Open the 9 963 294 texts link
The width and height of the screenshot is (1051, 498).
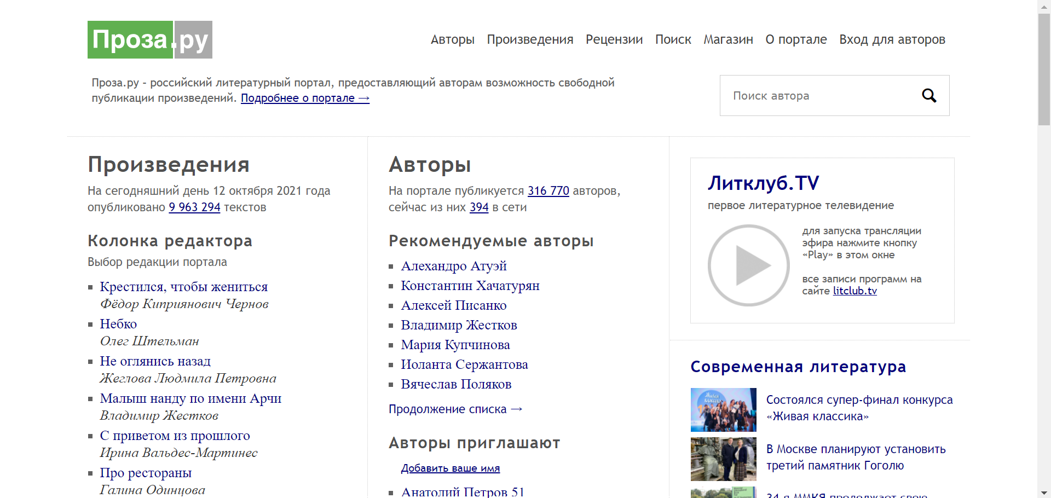coord(194,207)
